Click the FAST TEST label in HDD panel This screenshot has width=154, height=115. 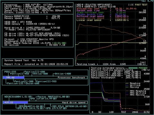coord(141,5)
